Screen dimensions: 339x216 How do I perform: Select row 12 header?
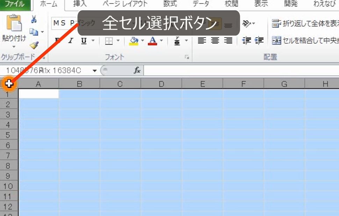point(9,207)
